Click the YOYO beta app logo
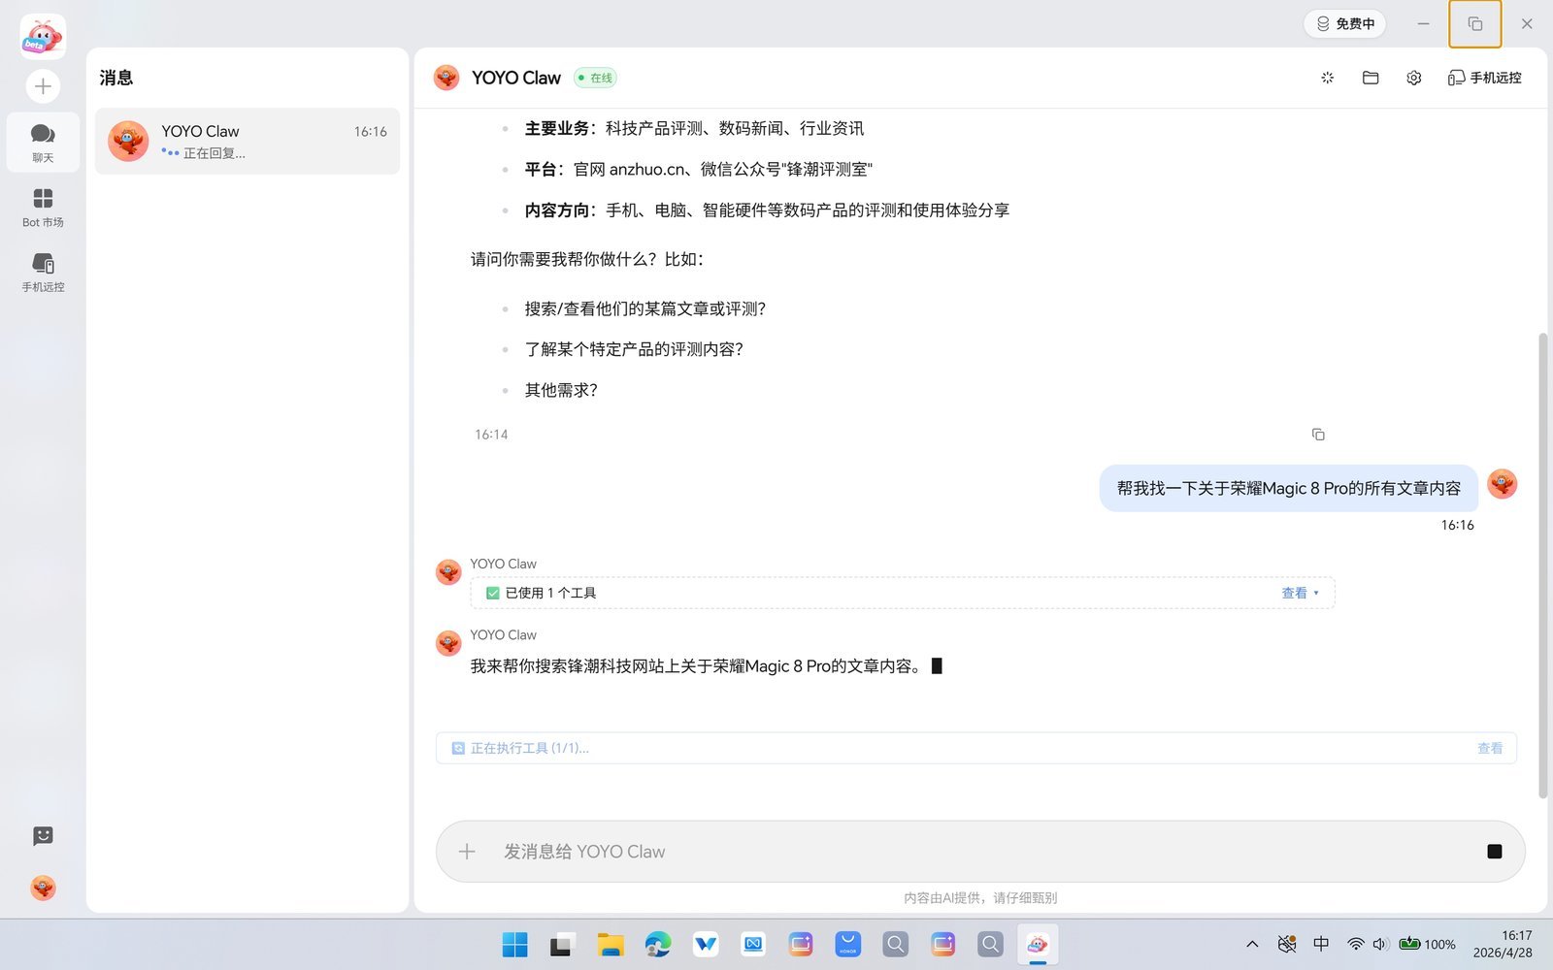Viewport: 1553px width, 970px height. coord(43,37)
